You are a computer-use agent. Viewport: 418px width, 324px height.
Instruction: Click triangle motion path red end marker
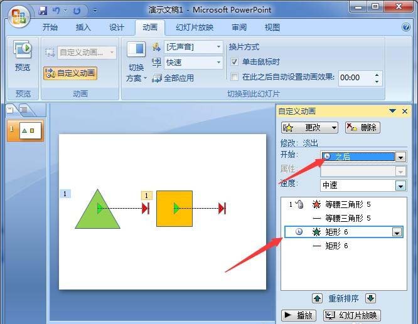[146, 208]
